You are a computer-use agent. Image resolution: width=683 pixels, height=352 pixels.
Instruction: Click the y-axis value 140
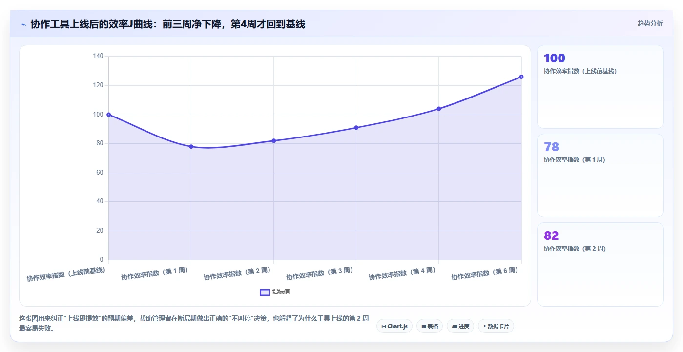[x=98, y=56]
